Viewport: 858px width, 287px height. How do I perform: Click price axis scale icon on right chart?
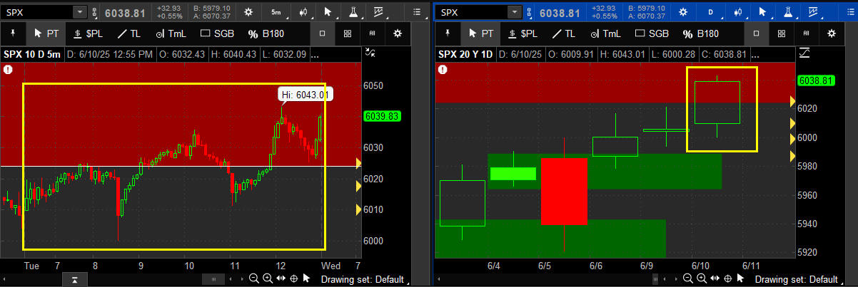[804, 51]
